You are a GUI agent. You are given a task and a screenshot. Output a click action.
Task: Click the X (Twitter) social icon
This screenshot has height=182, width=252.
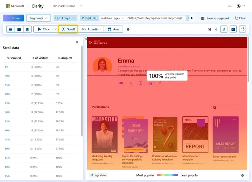(x=131, y=83)
